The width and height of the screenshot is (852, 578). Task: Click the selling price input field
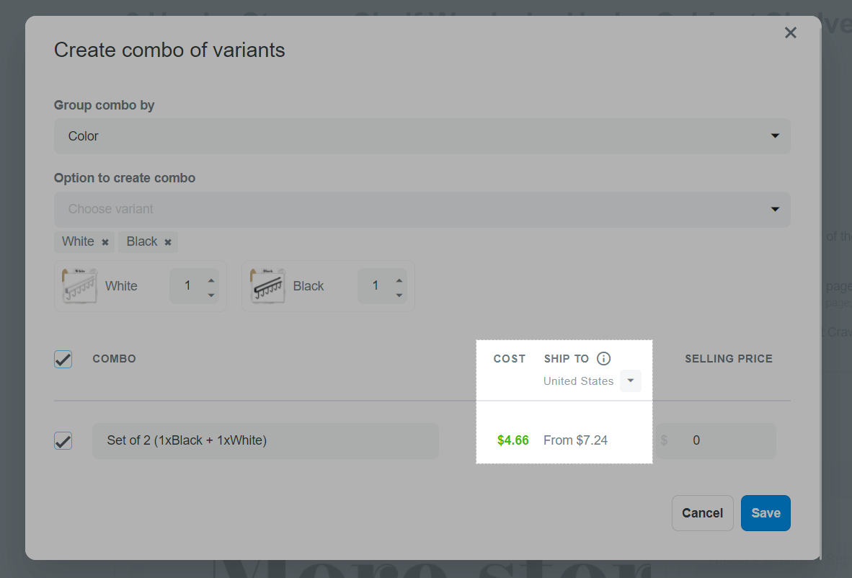coord(716,440)
